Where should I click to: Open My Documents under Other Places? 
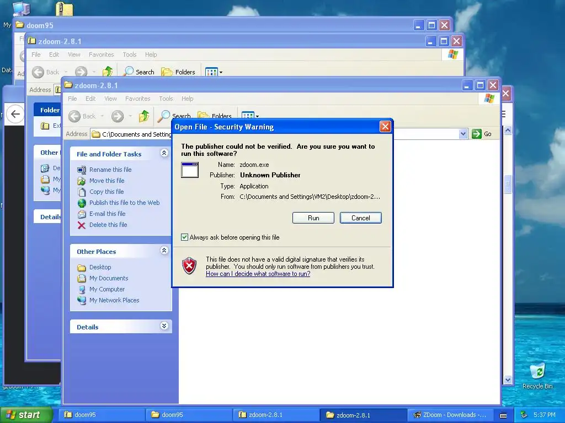tap(109, 278)
